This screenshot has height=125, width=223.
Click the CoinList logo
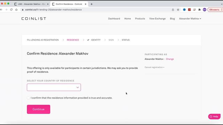tap(34, 18)
